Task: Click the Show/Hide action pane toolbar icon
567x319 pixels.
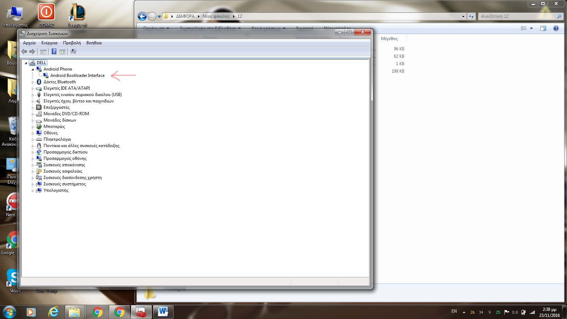Action: 62,52
